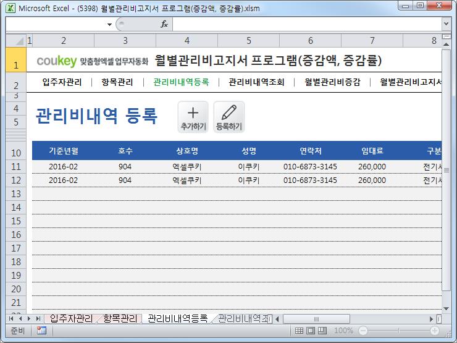Click the zoom in plus button

pos(435,331)
